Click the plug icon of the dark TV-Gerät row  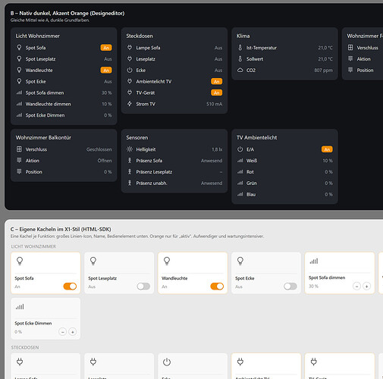pyautogui.click(x=130, y=92)
